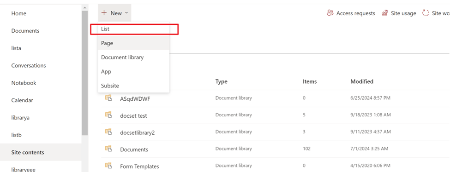The width and height of the screenshot is (450, 172).
Task: Click the docset test library icon
Action: pyautogui.click(x=108, y=115)
